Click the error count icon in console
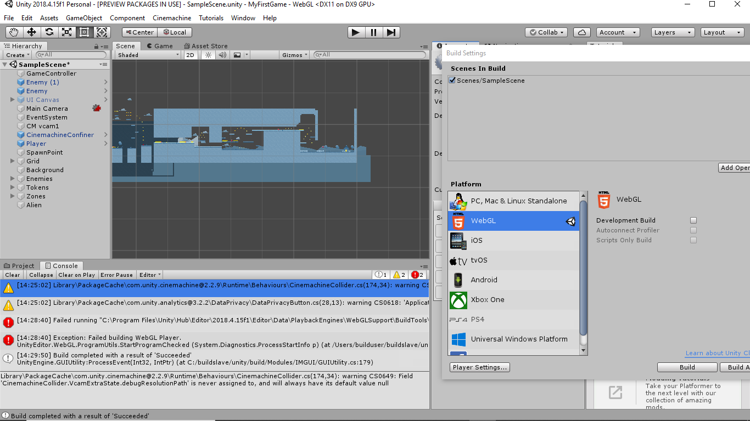The height and width of the screenshot is (421, 750). click(418, 275)
